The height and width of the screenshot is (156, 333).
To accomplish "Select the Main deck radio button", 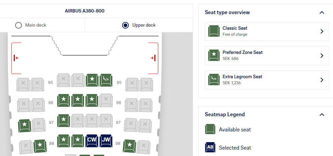I will [x=18, y=25].
